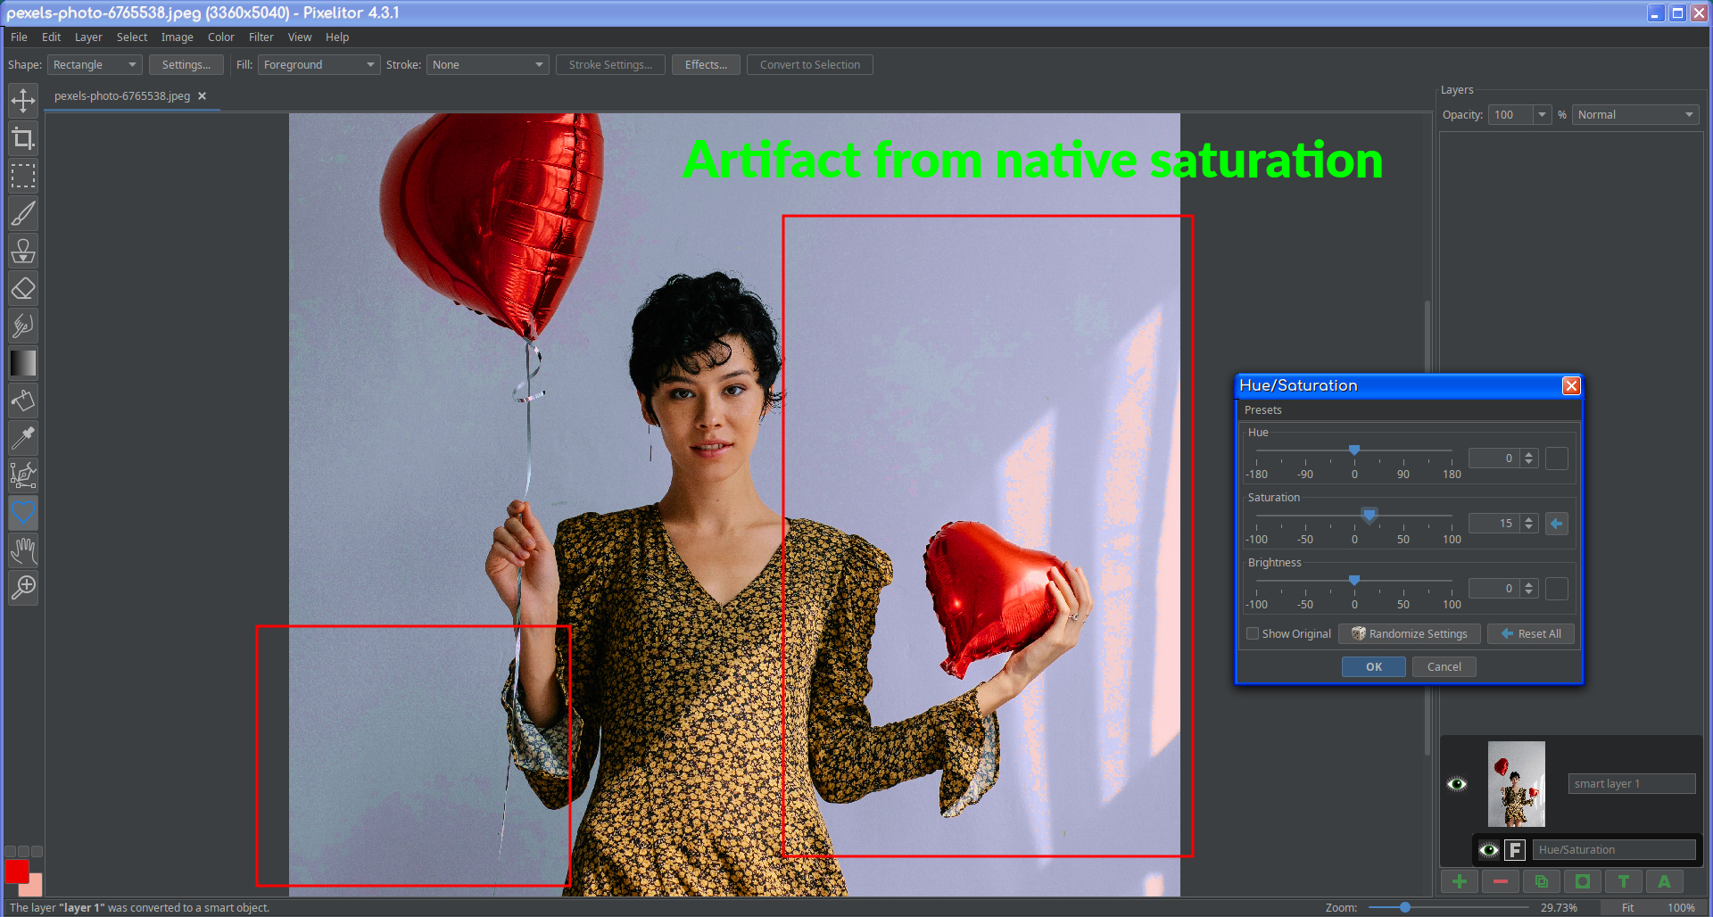Select the Move tool

pos(23,101)
